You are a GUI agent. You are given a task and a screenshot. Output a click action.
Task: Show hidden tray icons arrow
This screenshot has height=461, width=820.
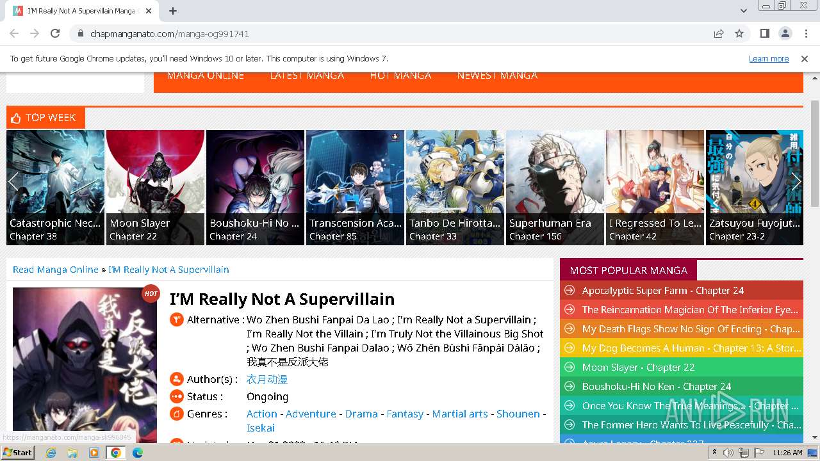[715, 453]
